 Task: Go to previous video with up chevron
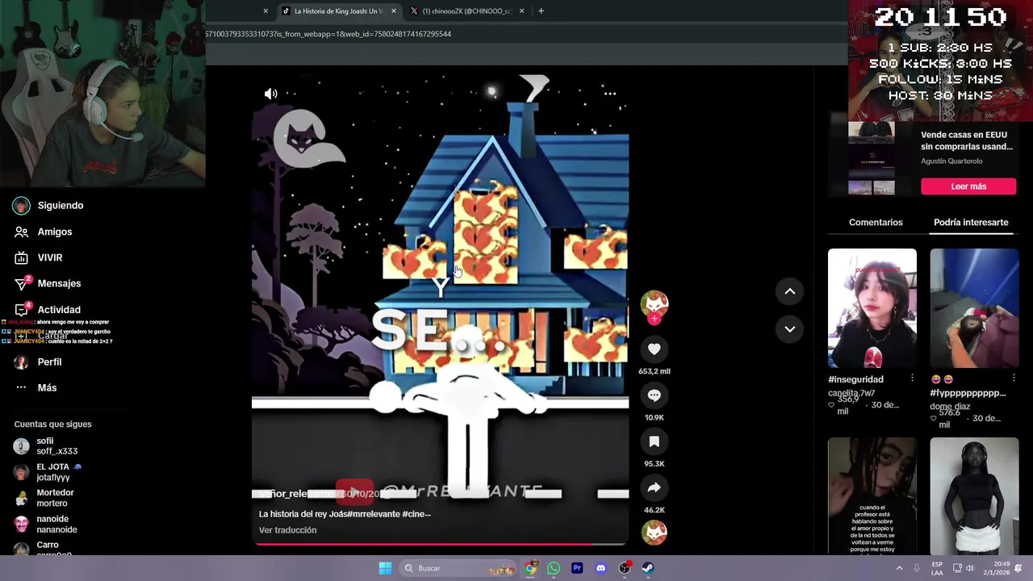point(790,291)
